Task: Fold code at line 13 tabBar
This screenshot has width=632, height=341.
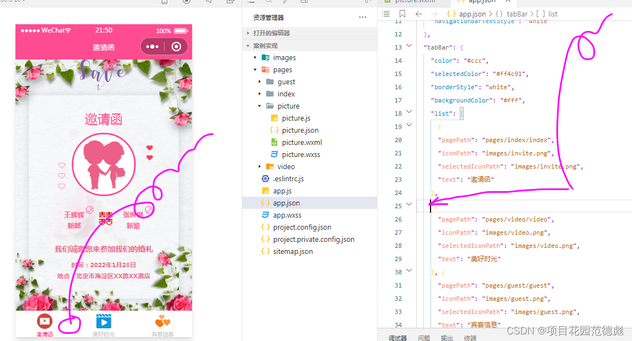Action: tap(409, 46)
